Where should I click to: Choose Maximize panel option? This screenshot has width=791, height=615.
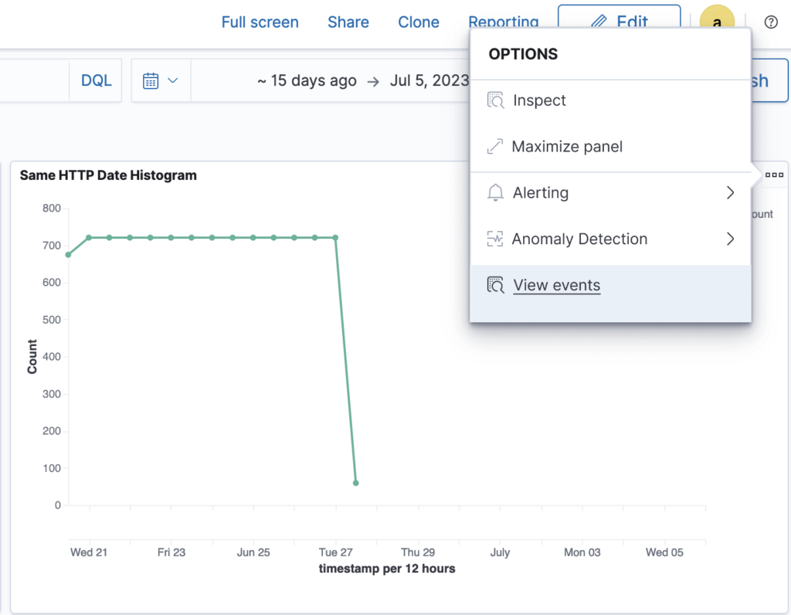[x=610, y=146]
